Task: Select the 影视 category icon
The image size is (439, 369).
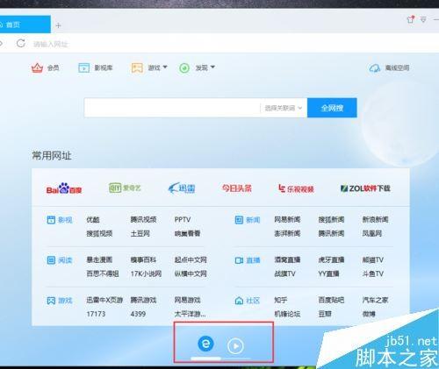Action: tap(51, 220)
